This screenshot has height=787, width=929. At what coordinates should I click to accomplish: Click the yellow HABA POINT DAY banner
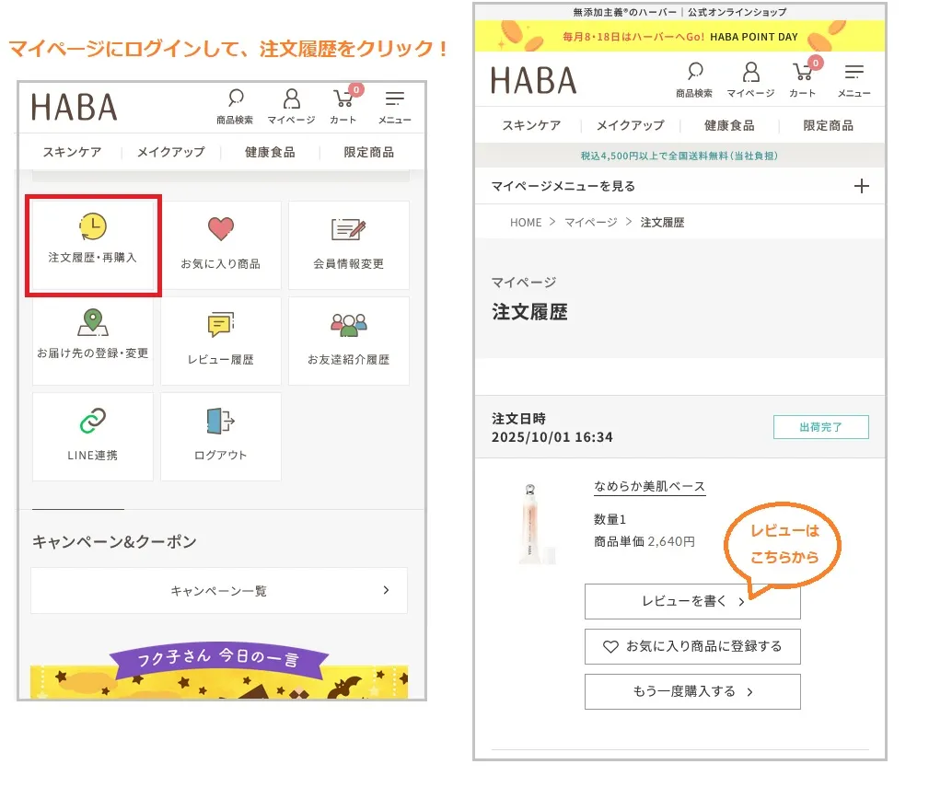point(679,37)
